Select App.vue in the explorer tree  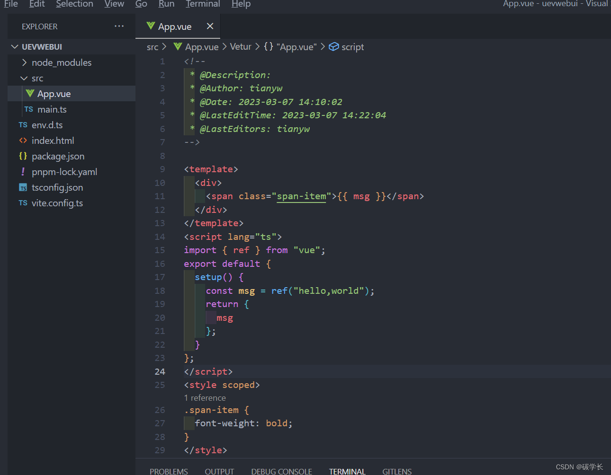pos(72,94)
